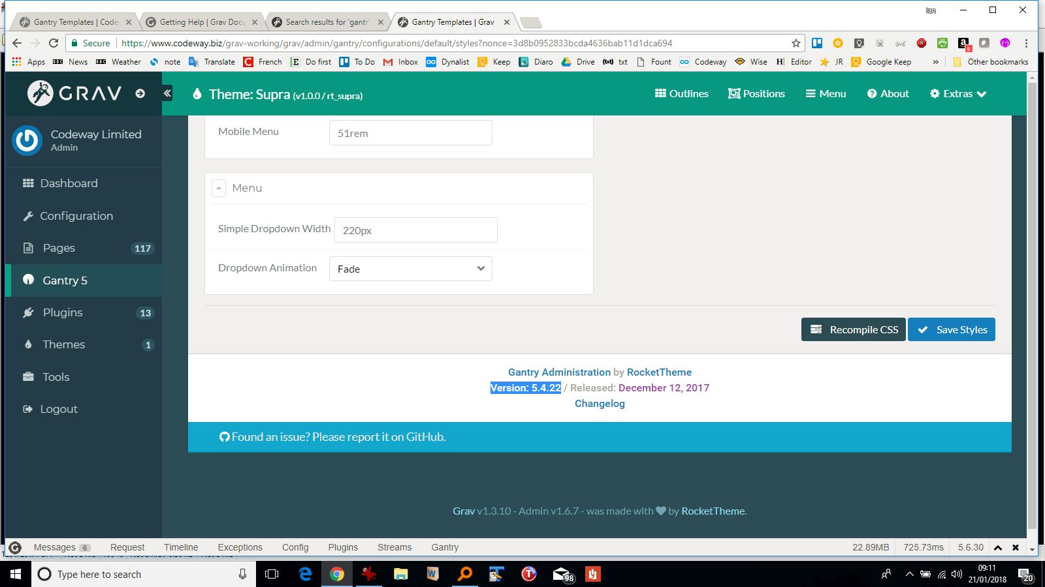This screenshot has width=1045, height=587.
Task: Open File Explorer from the taskbar
Action: 400,574
